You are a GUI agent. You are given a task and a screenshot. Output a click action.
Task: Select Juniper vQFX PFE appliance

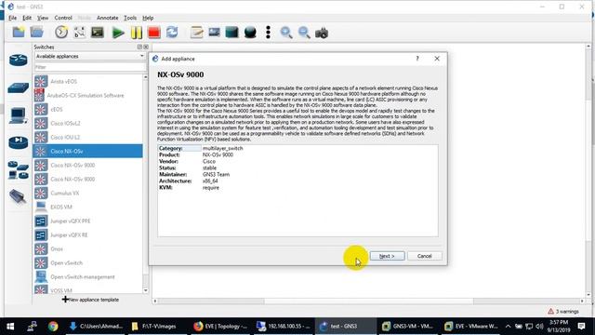87,221
